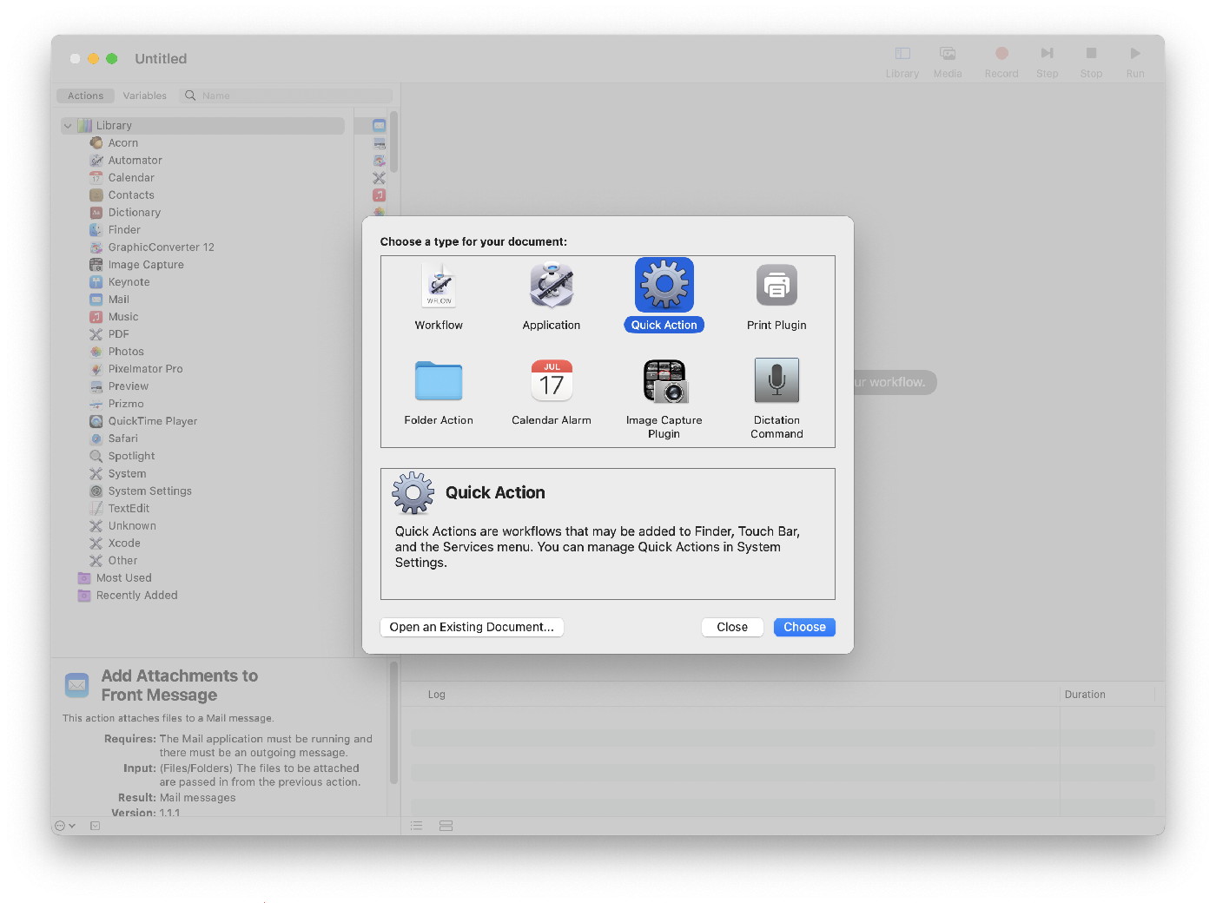1216x903 pixels.
Task: Select the Workflow document type icon
Action: tap(439, 286)
